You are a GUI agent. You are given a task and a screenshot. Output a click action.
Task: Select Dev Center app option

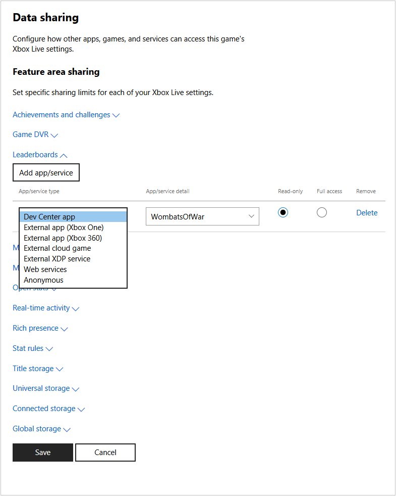73,217
